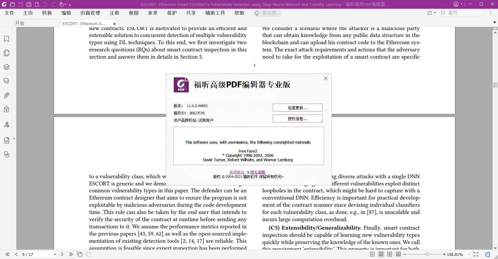
Task: Expand the user account dropdown arrow
Action: [x=461, y=4]
